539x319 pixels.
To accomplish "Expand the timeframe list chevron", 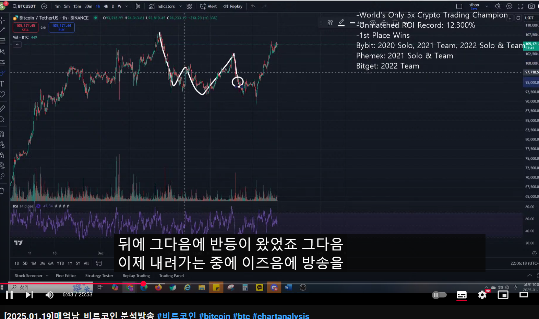I will tap(127, 6).
